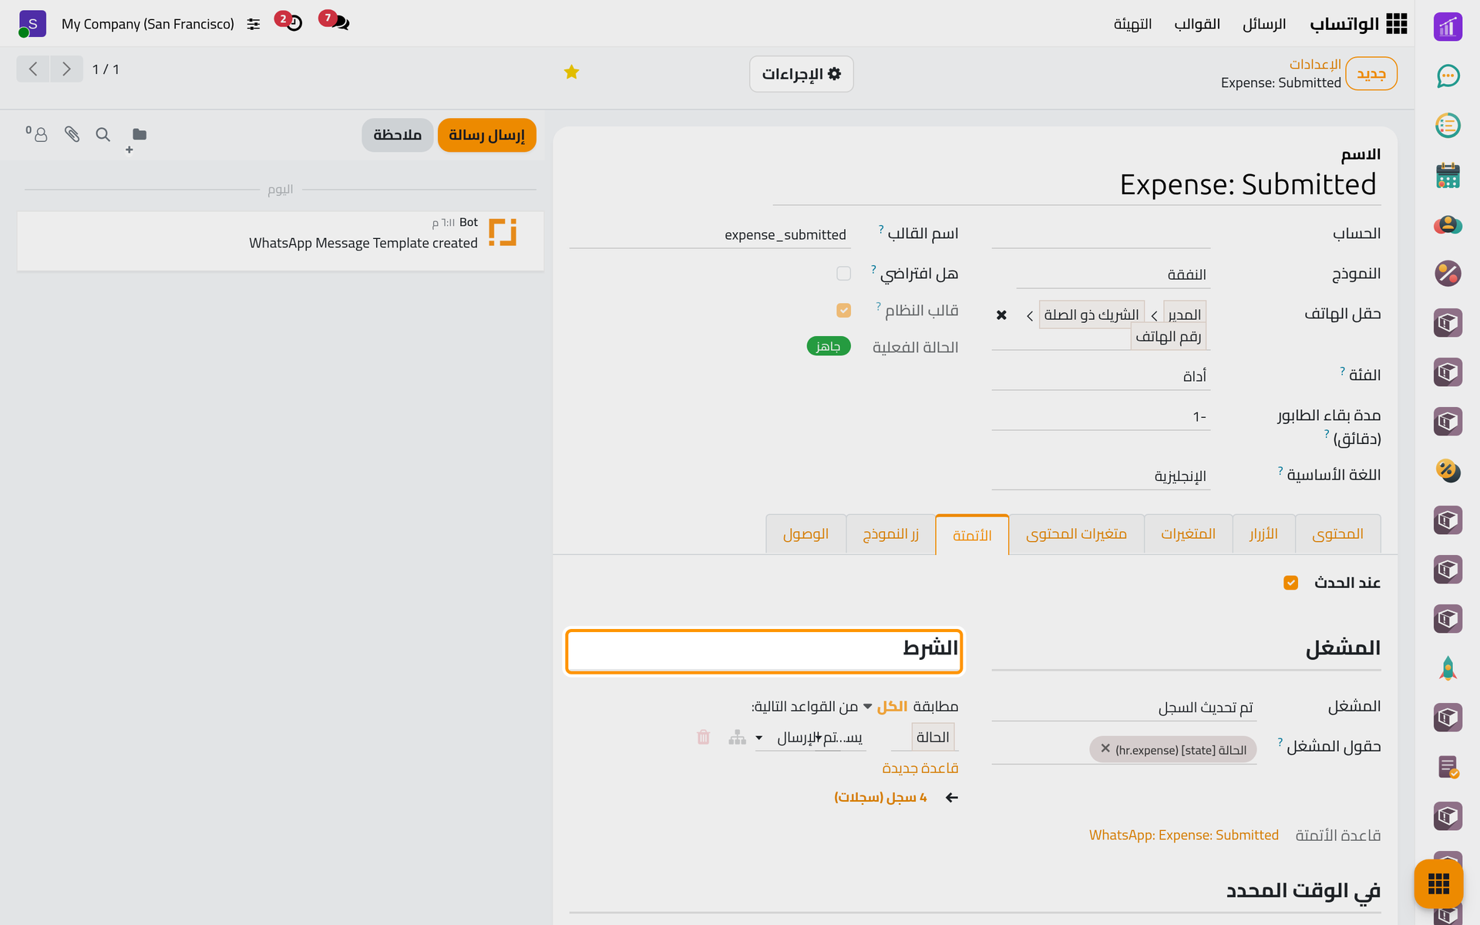Open the calendar app in sidebar
This screenshot has width=1480, height=925.
(1448, 175)
